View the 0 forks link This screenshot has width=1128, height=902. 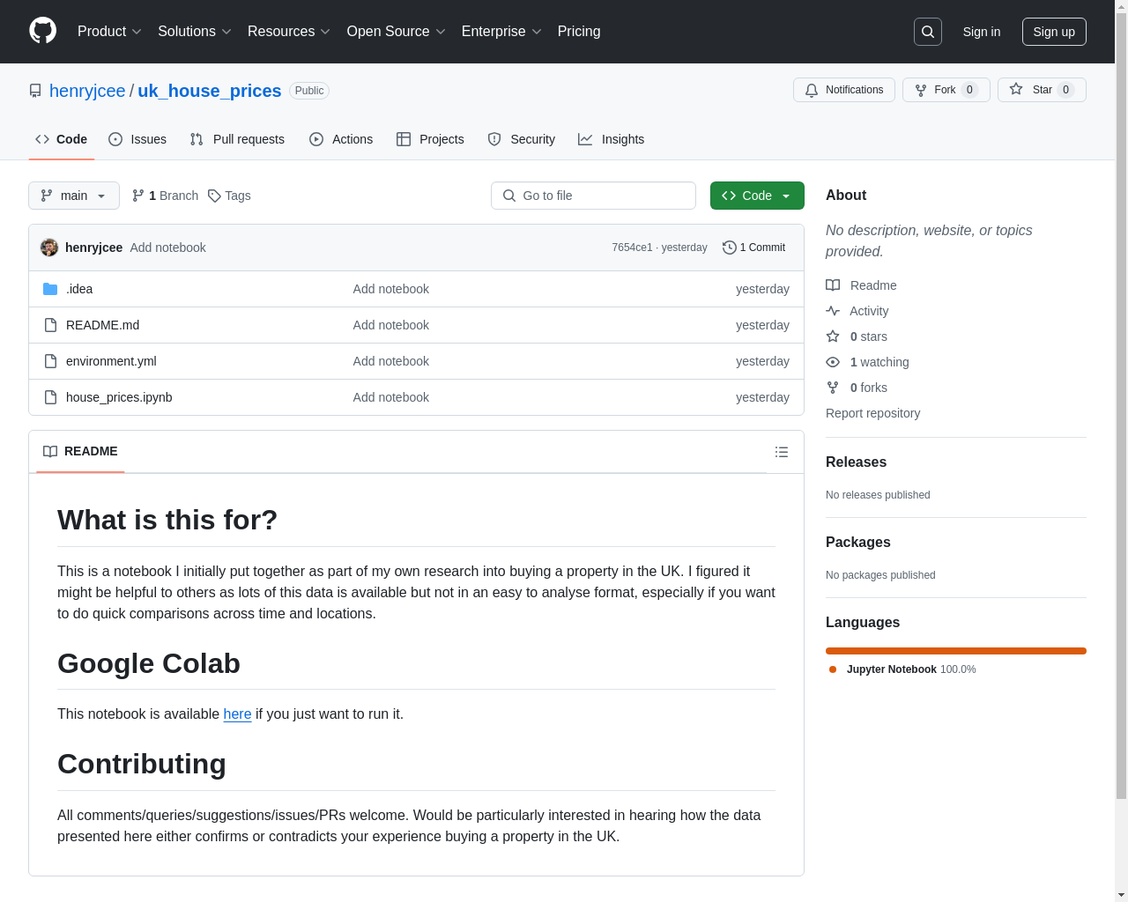[857, 388]
